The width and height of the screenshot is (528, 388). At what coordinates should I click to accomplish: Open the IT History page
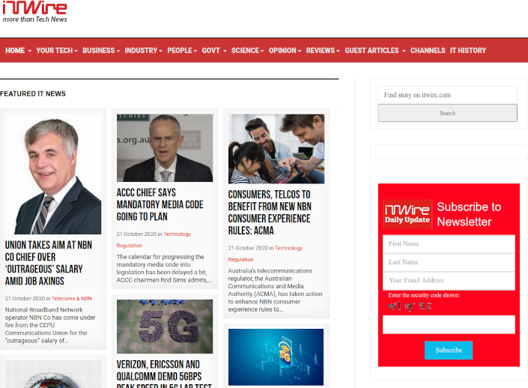point(468,51)
